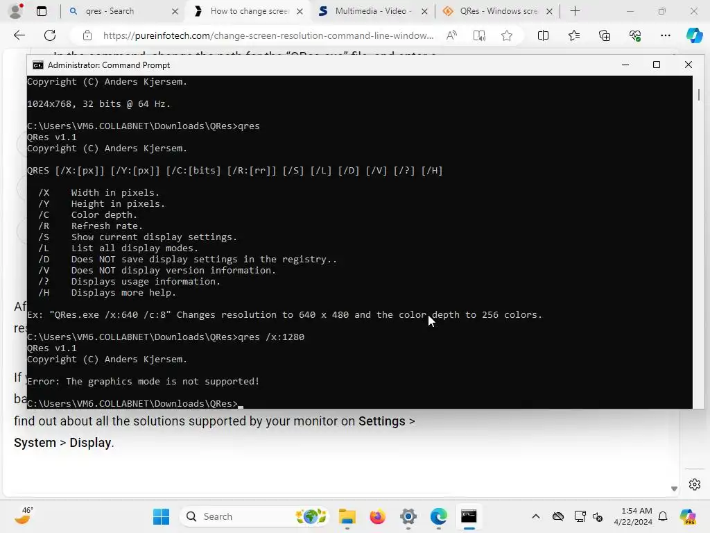The image size is (710, 533).
Task: View site information lock icon
Action: pyautogui.click(x=87, y=35)
